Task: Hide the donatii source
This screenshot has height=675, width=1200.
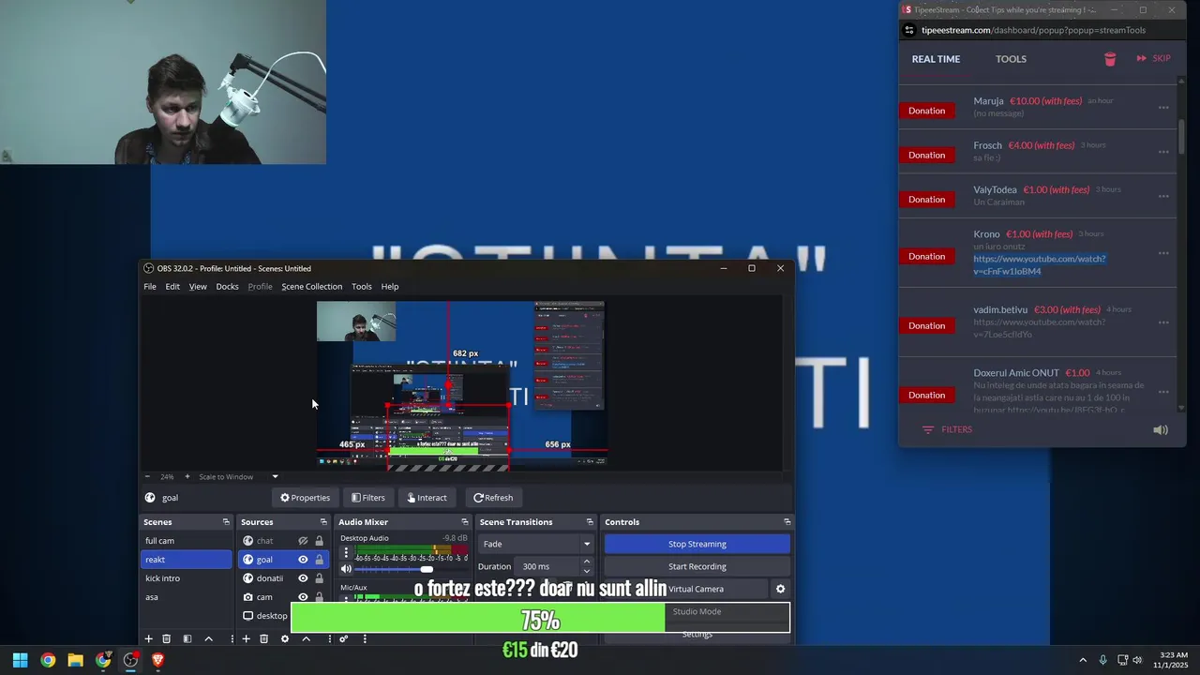Action: pos(303,578)
